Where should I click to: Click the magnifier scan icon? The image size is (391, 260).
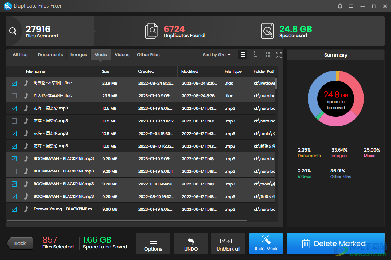point(13,31)
